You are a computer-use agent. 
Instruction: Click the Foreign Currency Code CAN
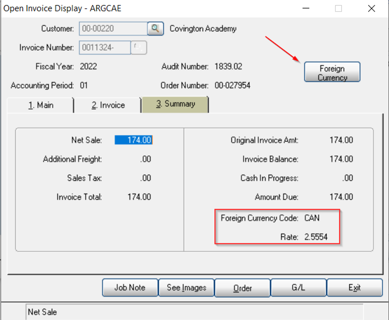coord(312,218)
